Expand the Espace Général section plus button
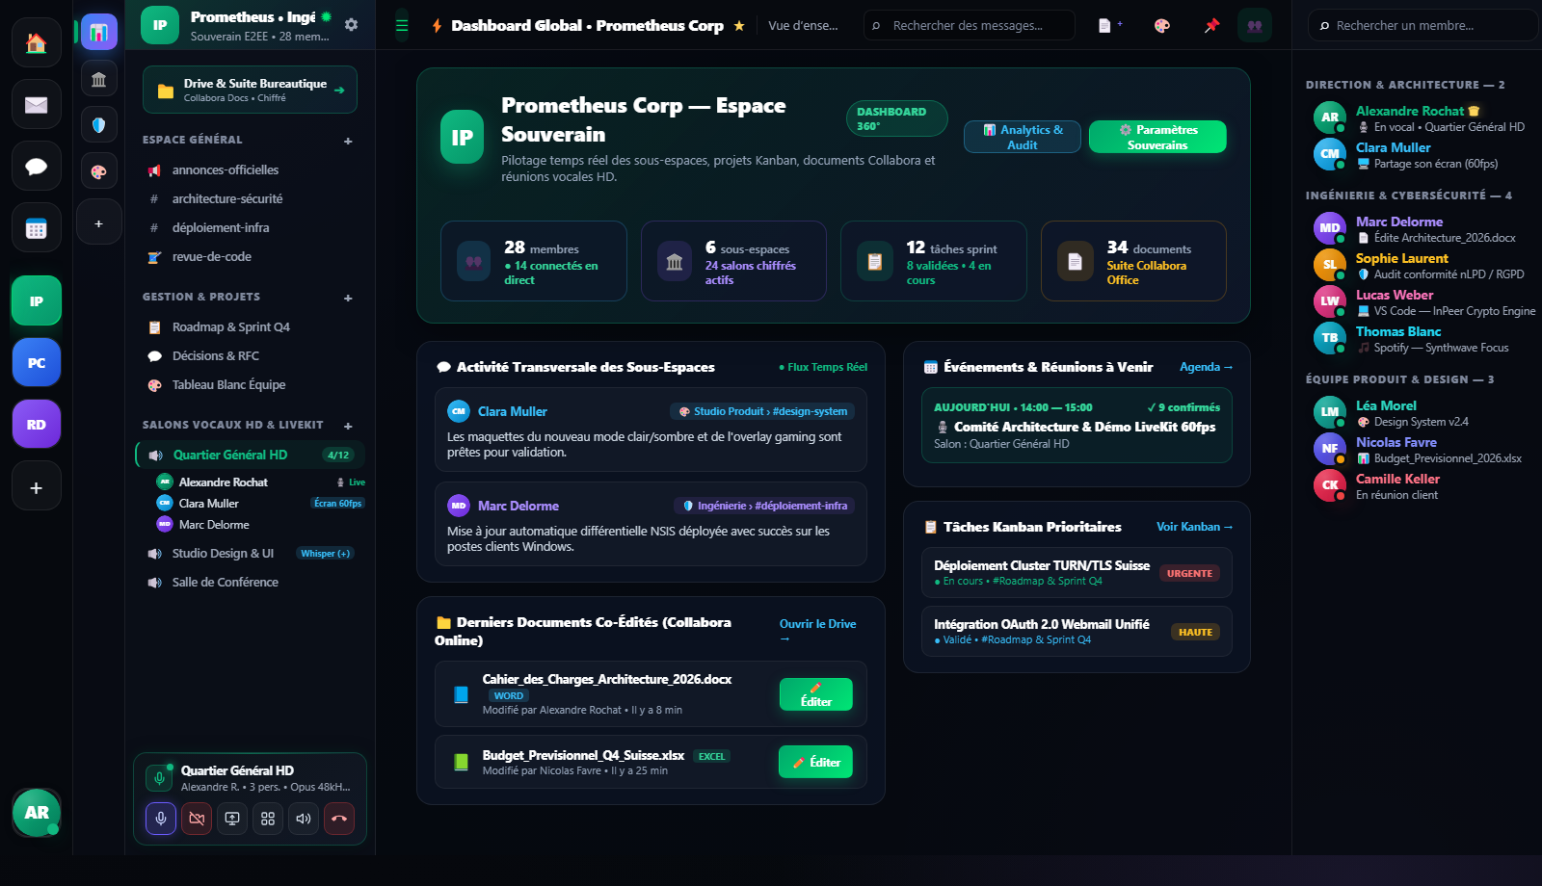 coord(348,141)
